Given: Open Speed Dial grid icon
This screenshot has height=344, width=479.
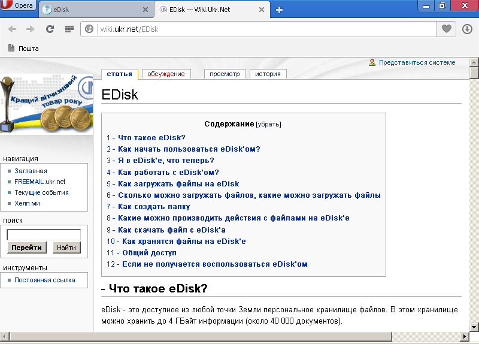Looking at the screenshot, I should [69, 29].
